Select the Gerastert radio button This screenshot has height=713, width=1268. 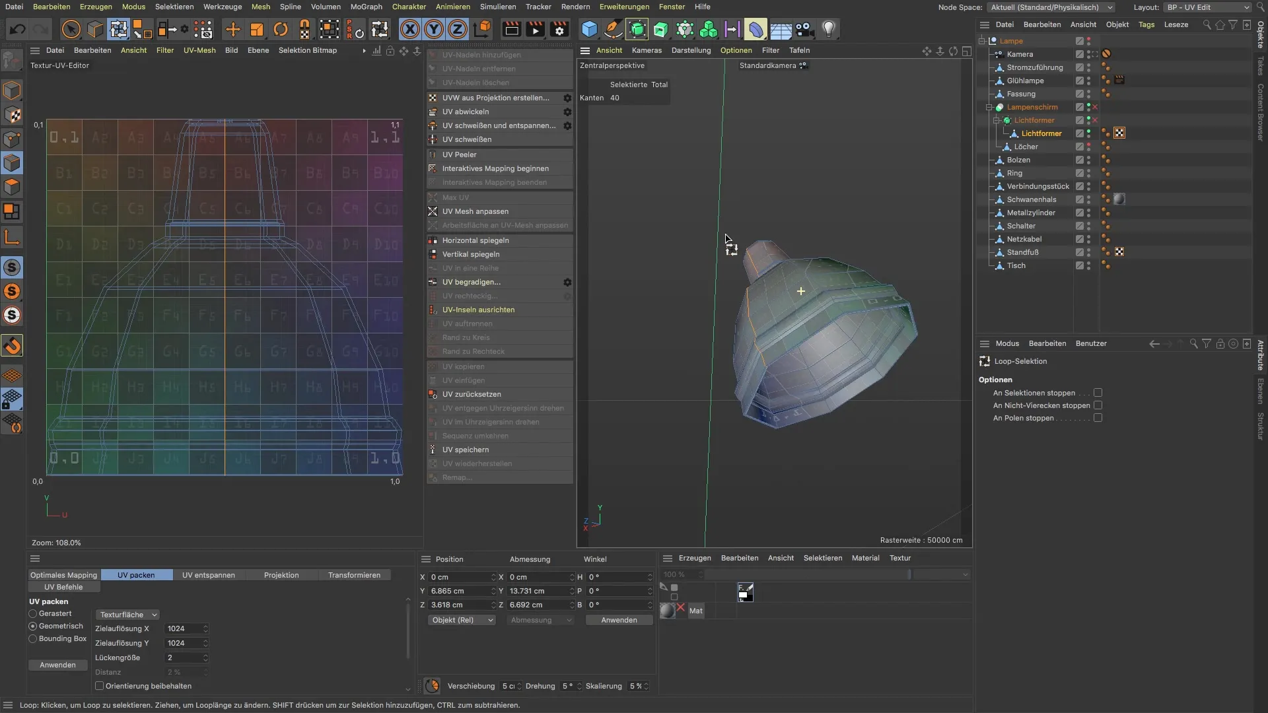(32, 613)
